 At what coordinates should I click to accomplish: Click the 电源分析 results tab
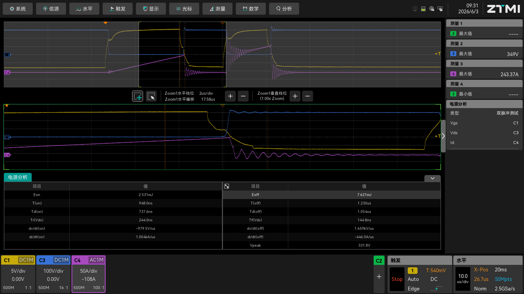[x=18, y=177]
